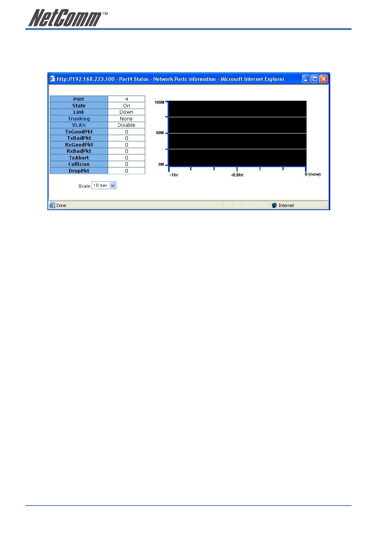The height and width of the screenshot is (534, 376).
Task: Click the Trunking label
Action: pyautogui.click(x=79, y=118)
